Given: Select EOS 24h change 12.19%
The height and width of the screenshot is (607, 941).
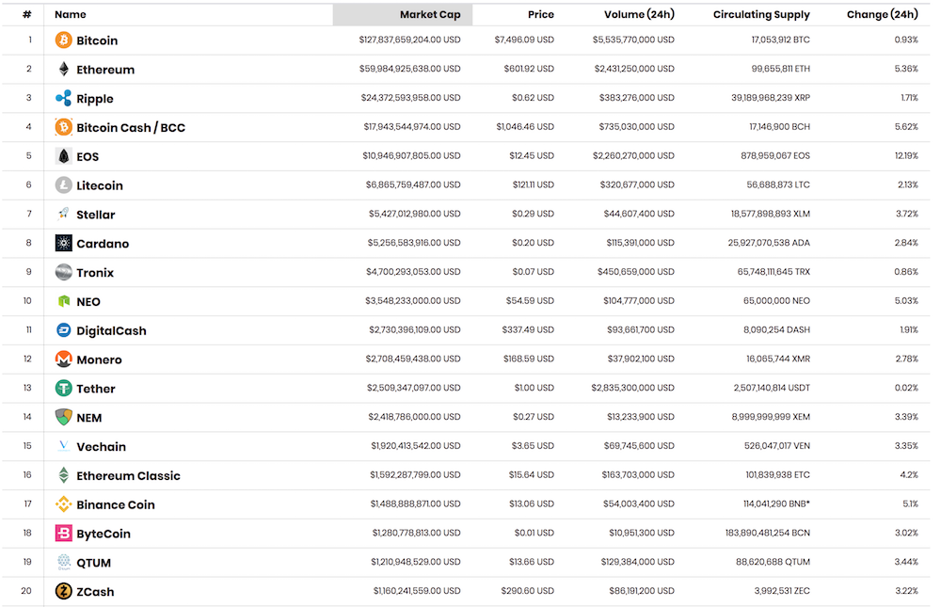Looking at the screenshot, I should point(906,155).
